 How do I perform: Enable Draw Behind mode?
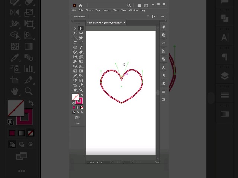(78, 112)
